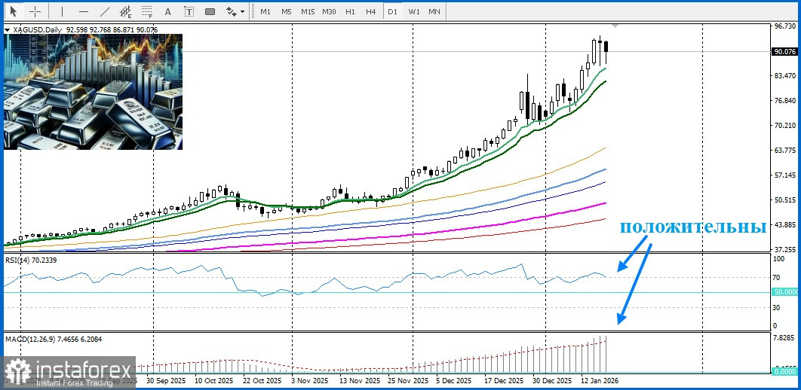The image size is (801, 390).
Task: Open the arrows objects dropdown
Action: click(x=236, y=12)
